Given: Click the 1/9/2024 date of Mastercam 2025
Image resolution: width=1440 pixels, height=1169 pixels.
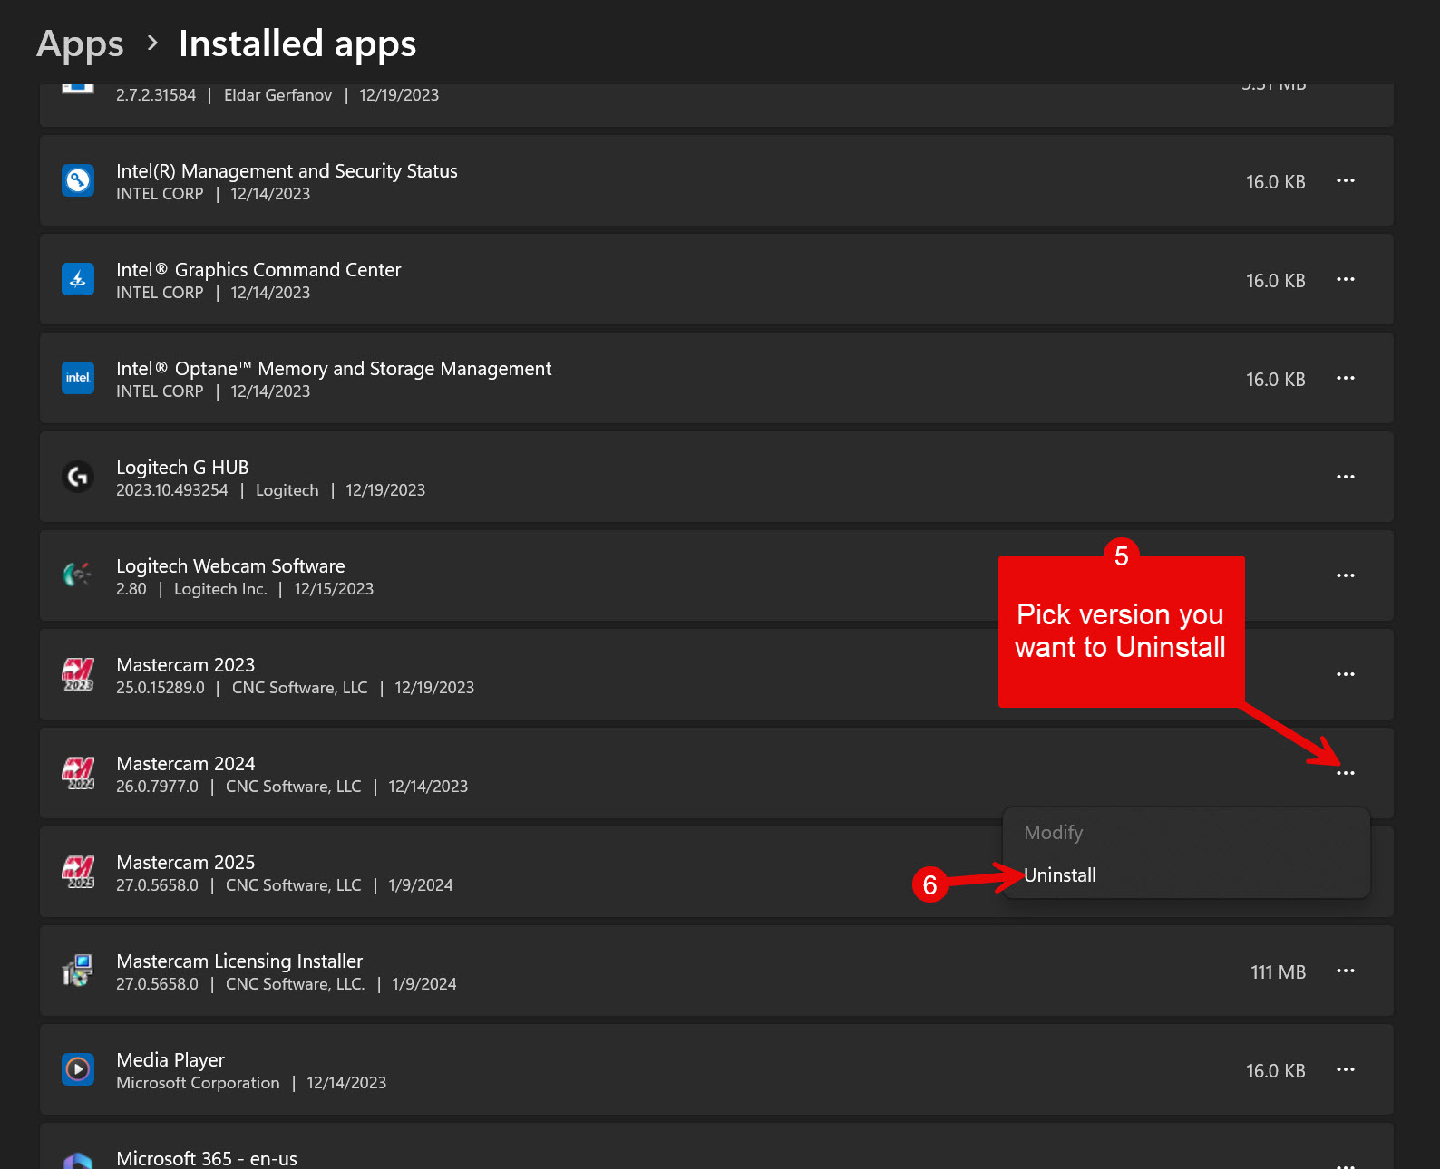Looking at the screenshot, I should [421, 885].
